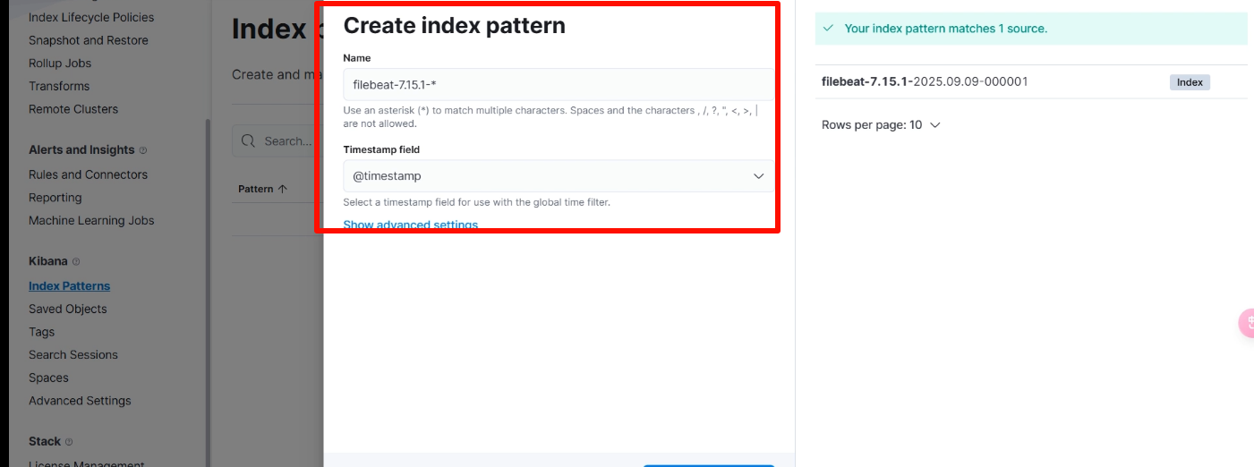The width and height of the screenshot is (1254, 467).
Task: Open Kibana Advanced Settings
Action: click(x=80, y=401)
